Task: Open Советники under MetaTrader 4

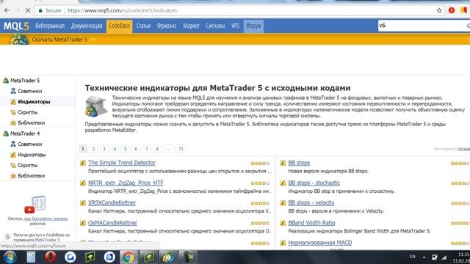Action: coord(29,144)
